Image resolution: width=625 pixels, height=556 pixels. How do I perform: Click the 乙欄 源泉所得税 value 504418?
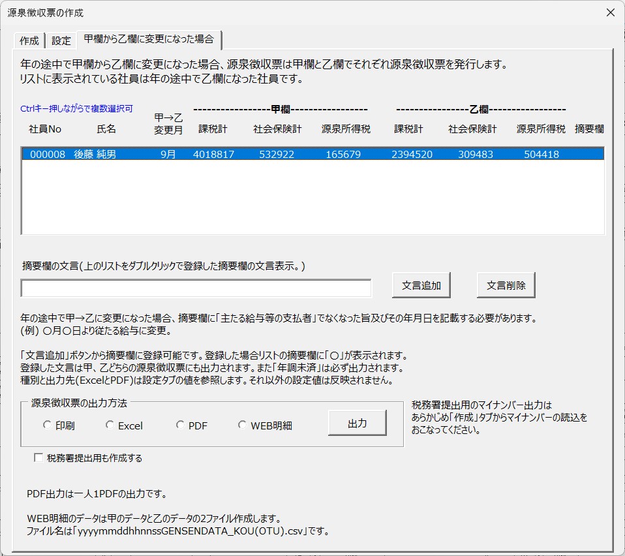click(541, 155)
